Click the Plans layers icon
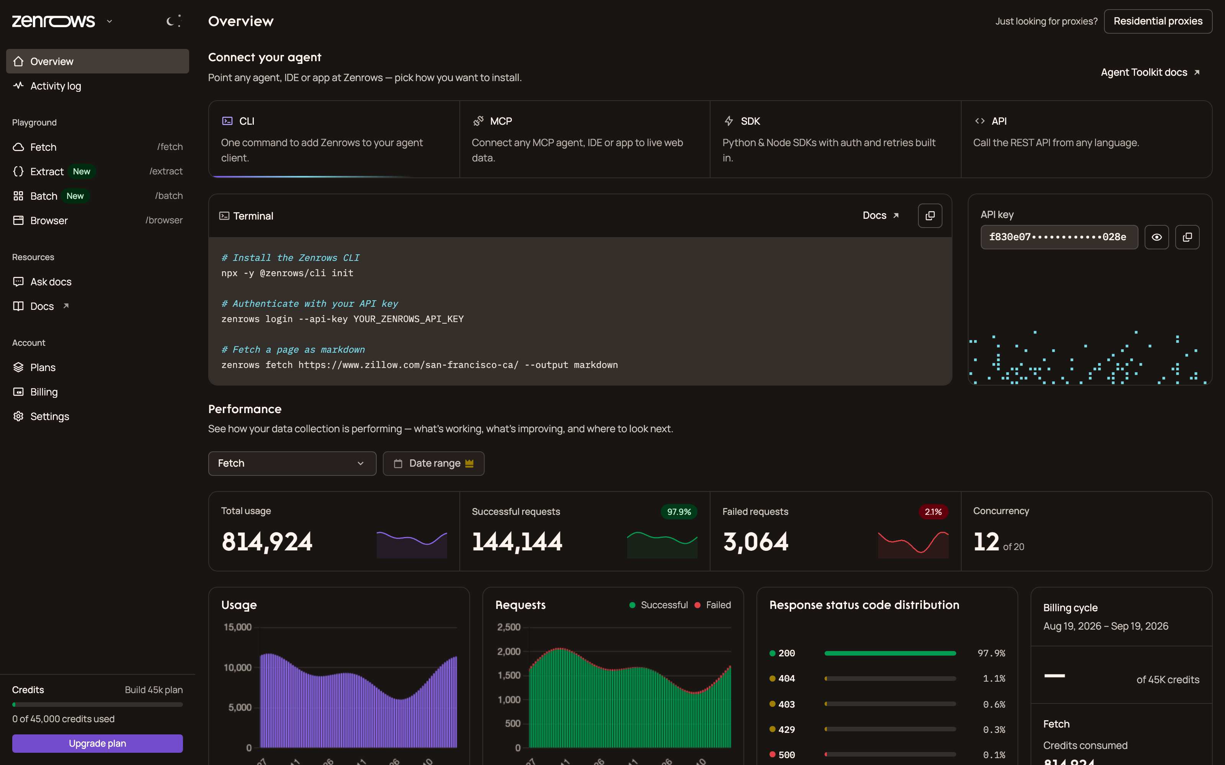Screen dimensions: 1225x765 (18, 367)
